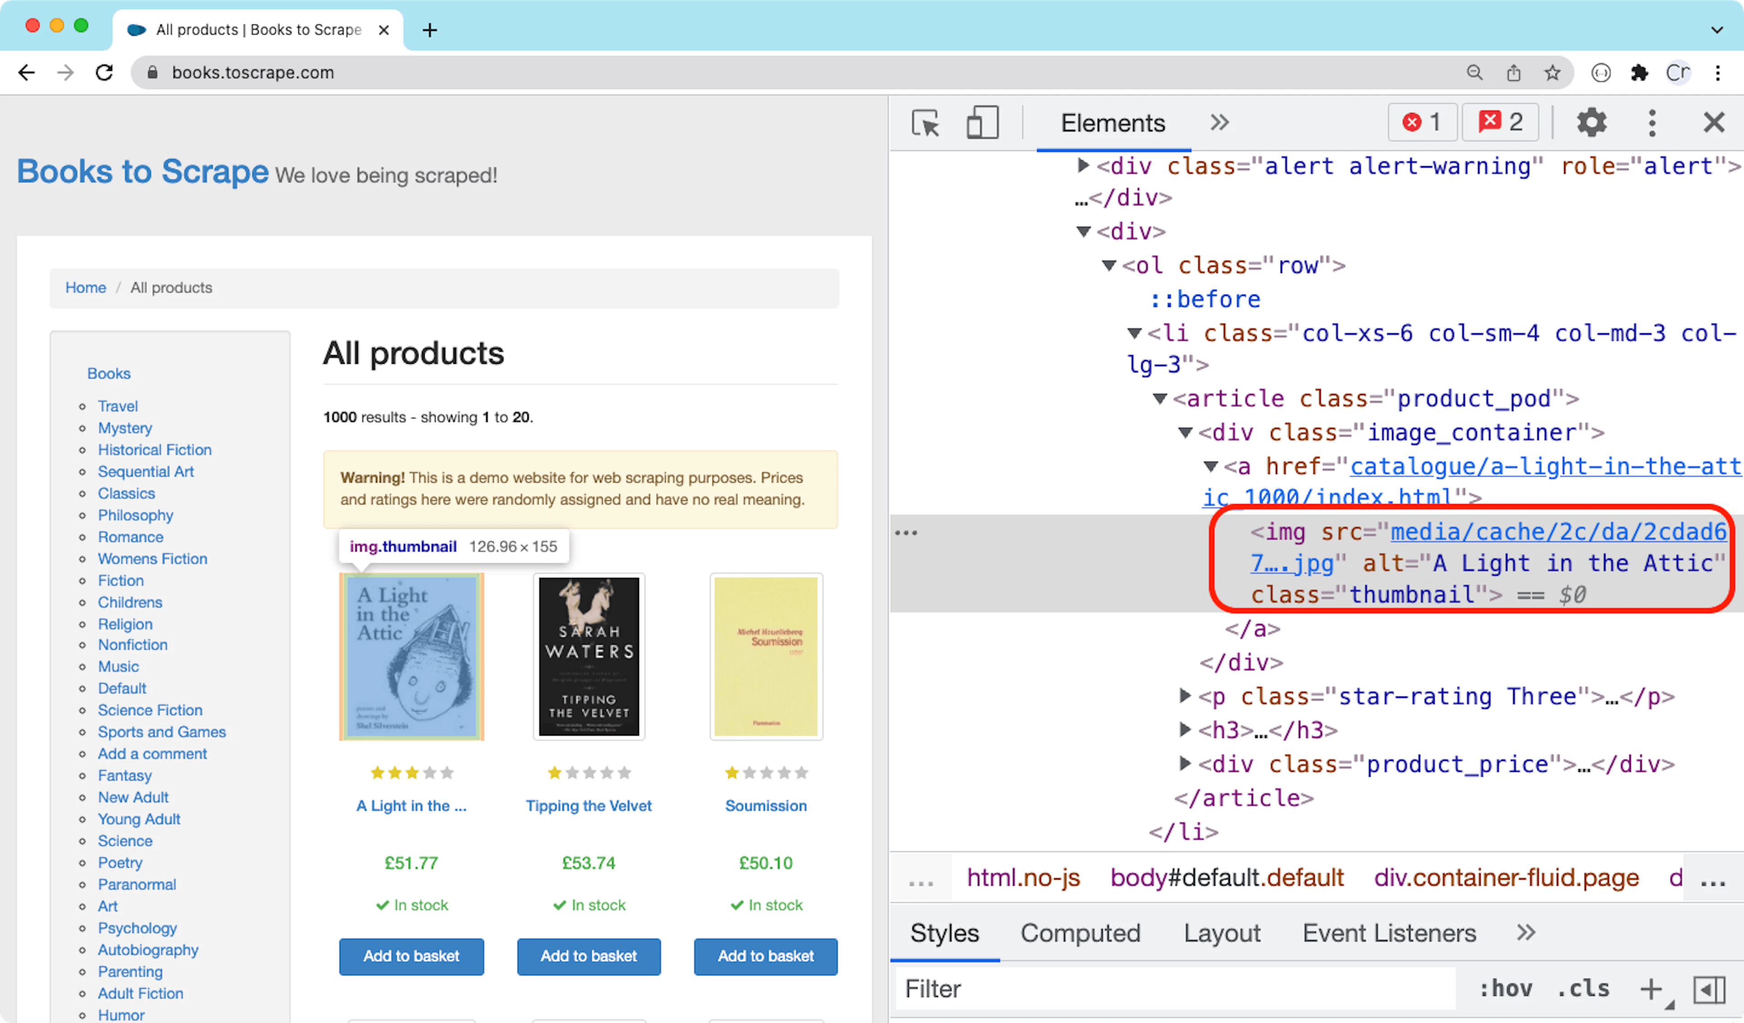This screenshot has width=1744, height=1023.
Task: Expand the div product_price node
Action: (1185, 763)
